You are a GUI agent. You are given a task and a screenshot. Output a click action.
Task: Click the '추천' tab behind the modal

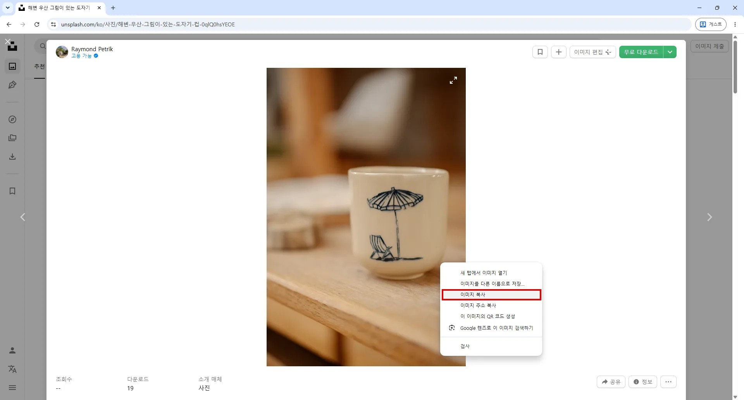(x=40, y=66)
